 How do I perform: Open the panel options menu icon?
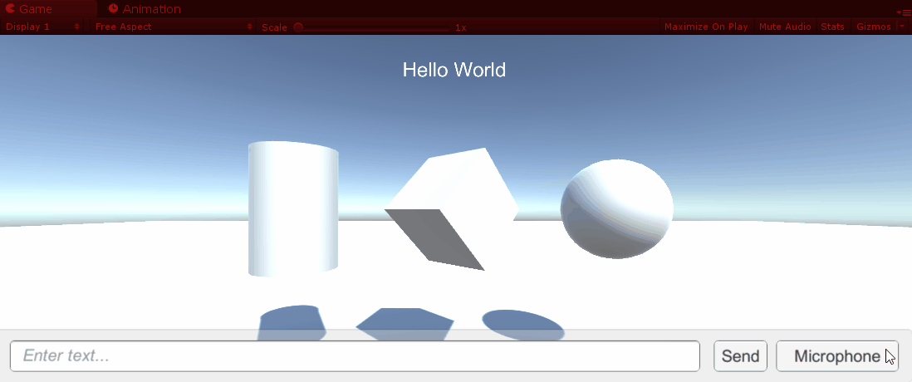903,12
